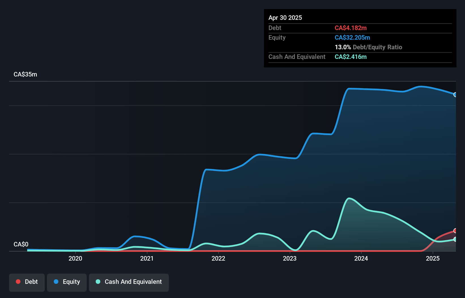Viewport: 465px width, 298px height.
Task: Toggle the Debt series legend button
Action: point(27,282)
